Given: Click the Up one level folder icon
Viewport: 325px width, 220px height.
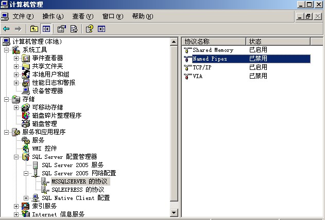Looking at the screenshot, I should click(34, 29).
